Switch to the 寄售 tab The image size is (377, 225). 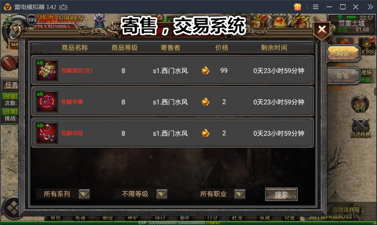[343, 76]
